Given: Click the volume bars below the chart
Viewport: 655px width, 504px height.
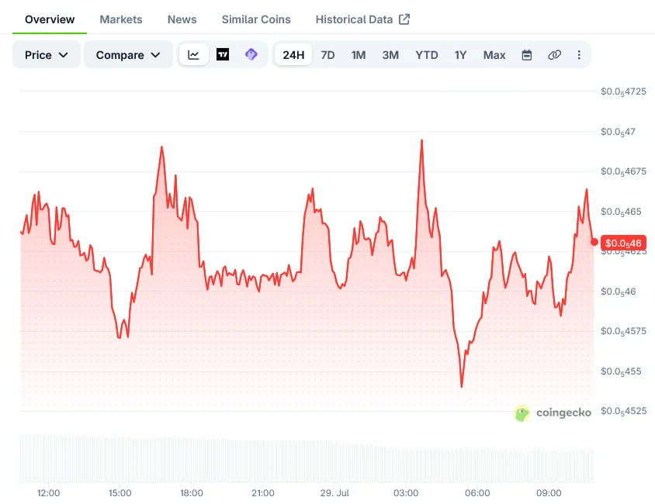Looking at the screenshot, I should point(307,458).
